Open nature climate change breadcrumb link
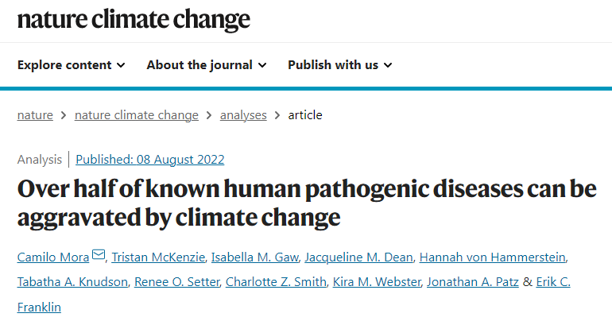 pyautogui.click(x=137, y=115)
